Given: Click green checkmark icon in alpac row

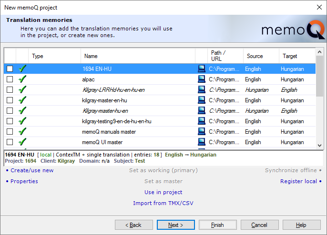Looking at the screenshot, I should (22, 79).
